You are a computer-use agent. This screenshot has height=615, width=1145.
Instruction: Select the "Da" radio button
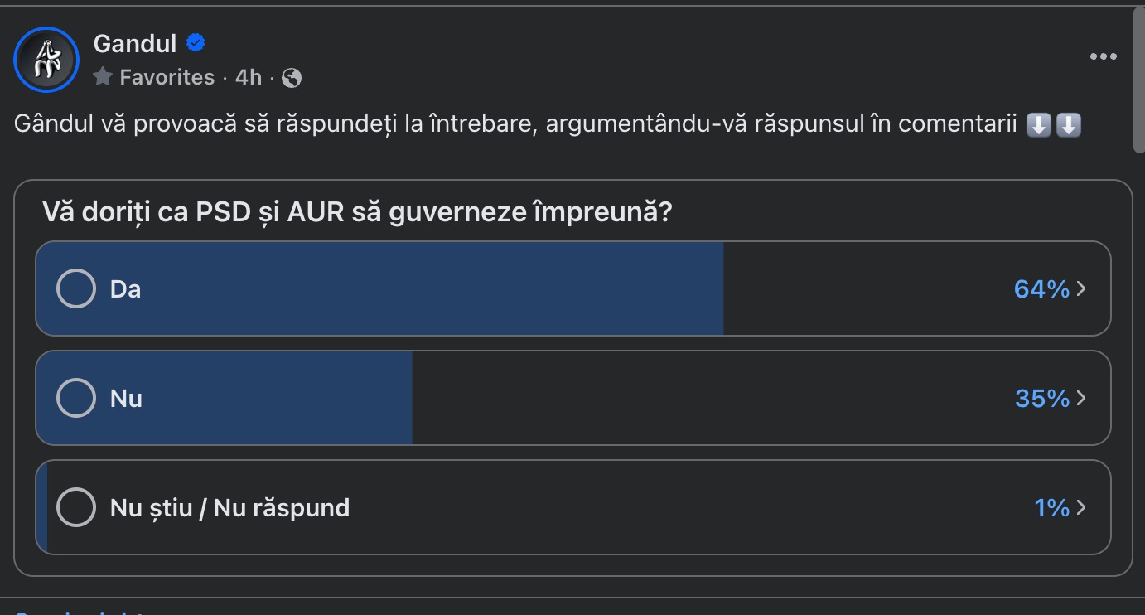[x=76, y=288]
